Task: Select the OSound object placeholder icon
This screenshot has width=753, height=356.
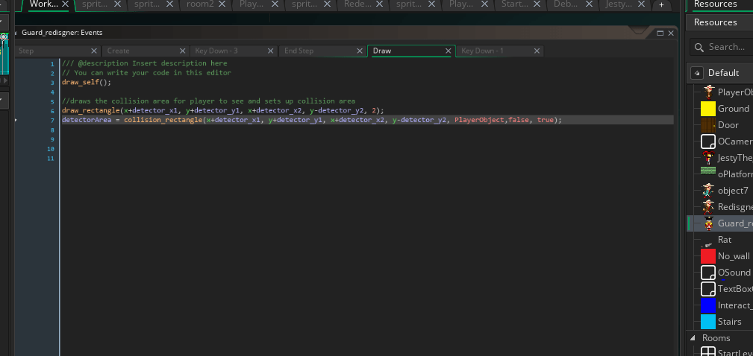Action: (708, 273)
